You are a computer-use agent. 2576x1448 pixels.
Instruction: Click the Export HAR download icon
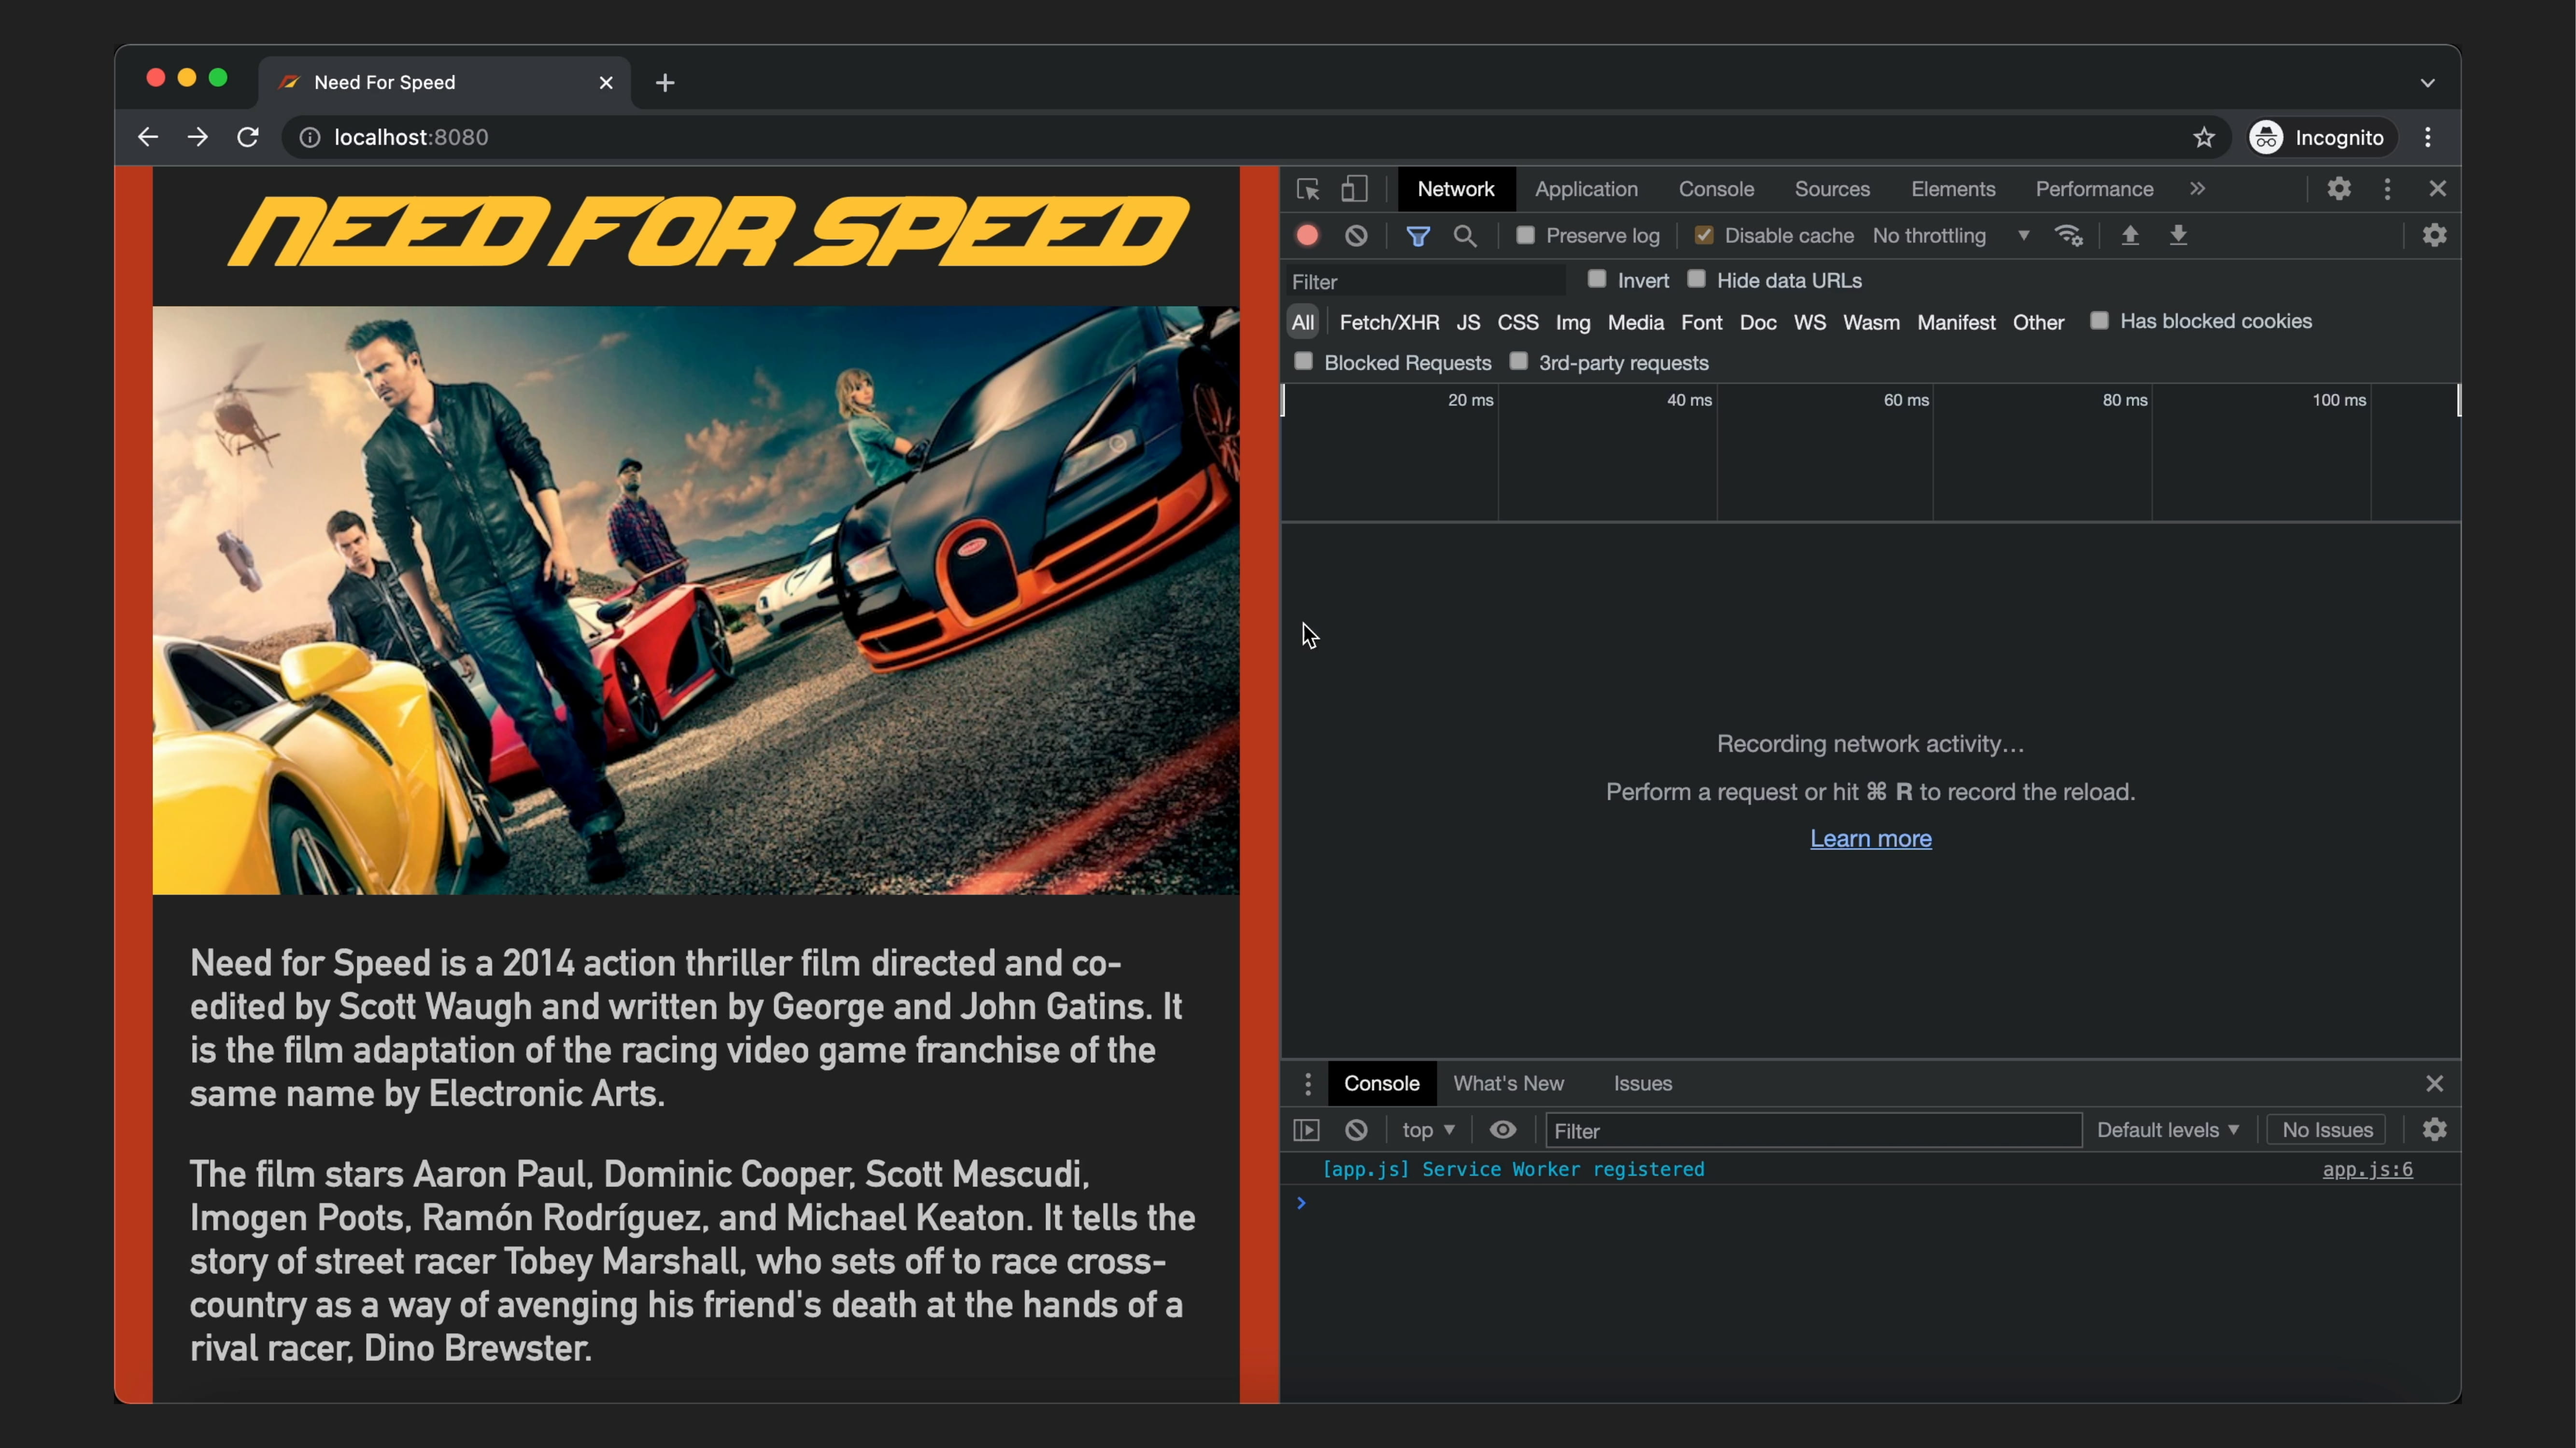(x=2178, y=236)
